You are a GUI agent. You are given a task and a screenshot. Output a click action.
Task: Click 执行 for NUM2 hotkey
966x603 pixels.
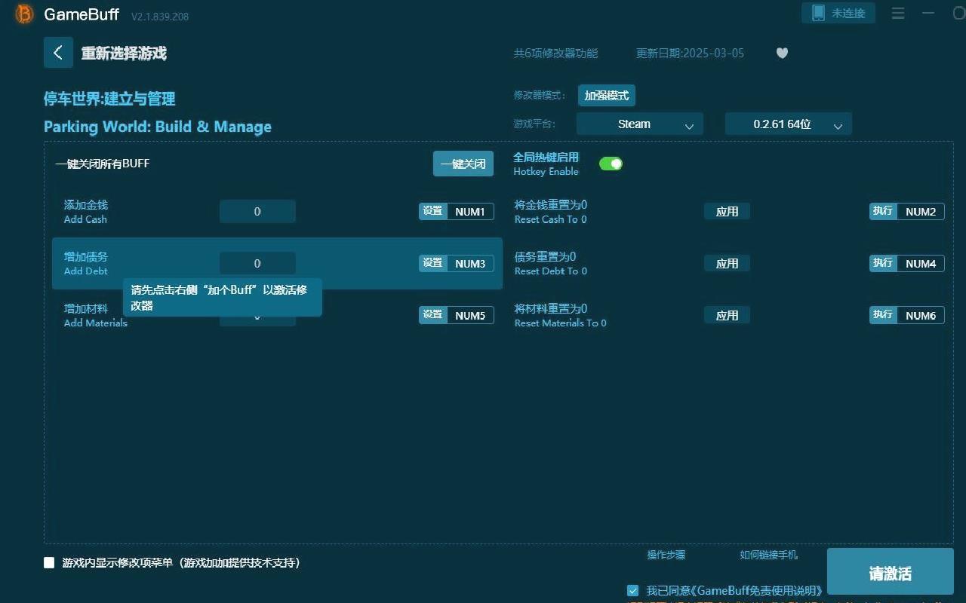tap(883, 211)
